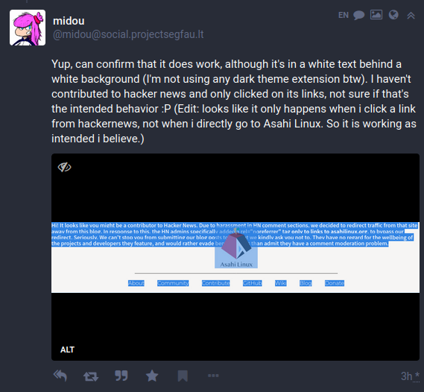Click the image attachment indicator icon
Screen dimensions: 424x392
376,15
